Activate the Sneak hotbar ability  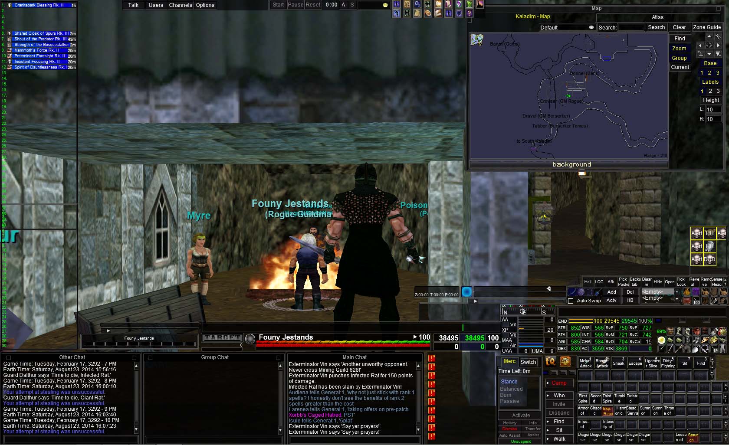coord(618,363)
